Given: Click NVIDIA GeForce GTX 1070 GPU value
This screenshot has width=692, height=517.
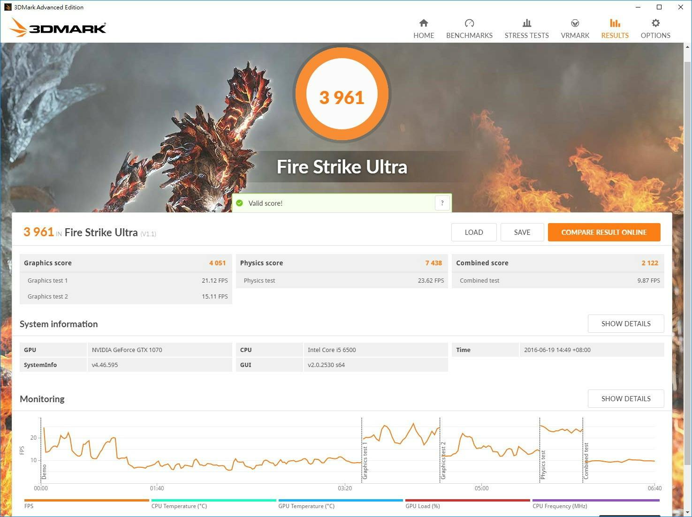Looking at the screenshot, I should click(x=127, y=350).
